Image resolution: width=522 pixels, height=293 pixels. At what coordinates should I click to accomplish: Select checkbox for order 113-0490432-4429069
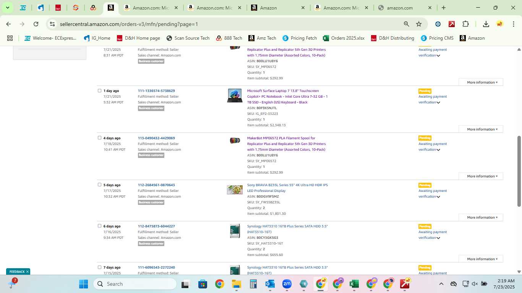[99, 138]
